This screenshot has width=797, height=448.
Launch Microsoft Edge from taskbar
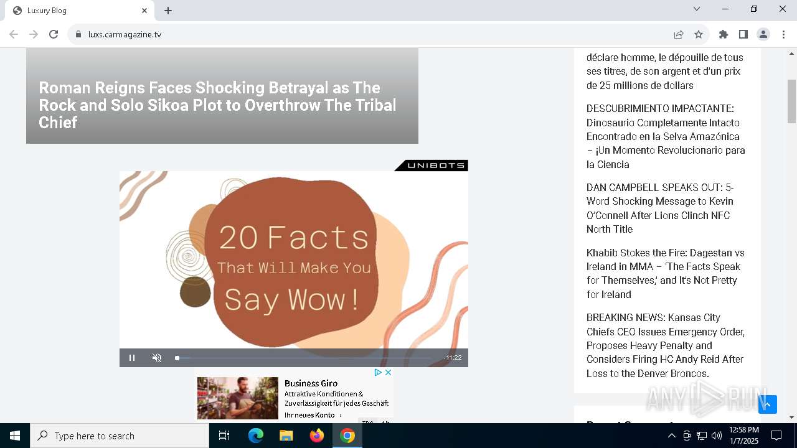point(256,436)
